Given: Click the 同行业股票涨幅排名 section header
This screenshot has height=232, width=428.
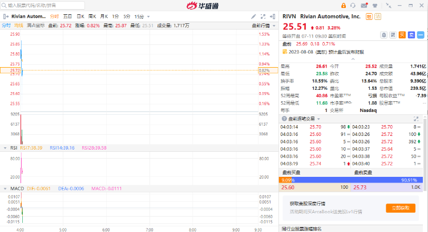Looking at the screenshot, I should [301, 229].
